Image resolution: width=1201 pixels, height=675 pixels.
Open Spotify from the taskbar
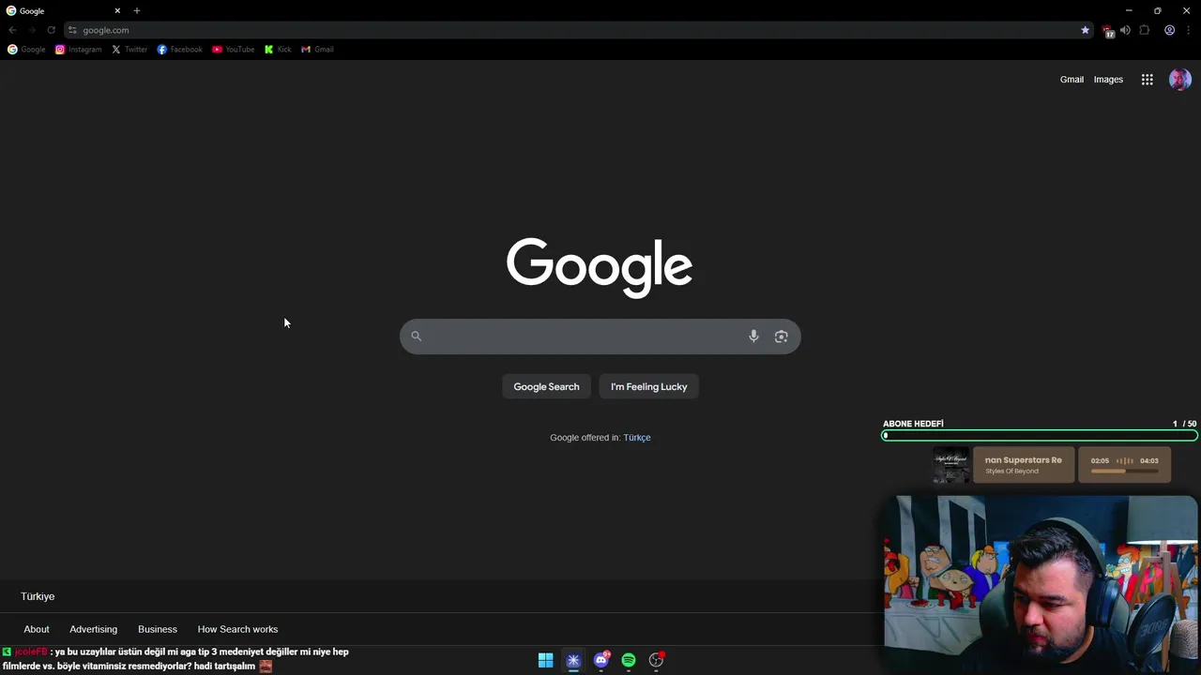pyautogui.click(x=629, y=660)
